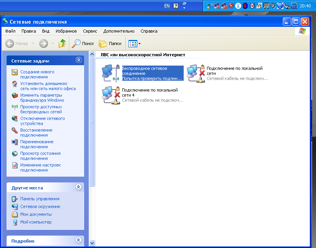This screenshot has height=248, width=316.
Task: Click the home network setup icon
Action: point(14,83)
